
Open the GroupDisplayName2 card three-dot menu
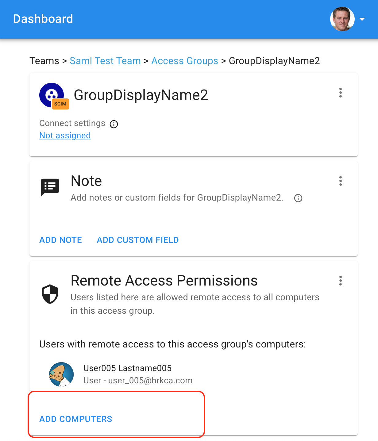[340, 93]
